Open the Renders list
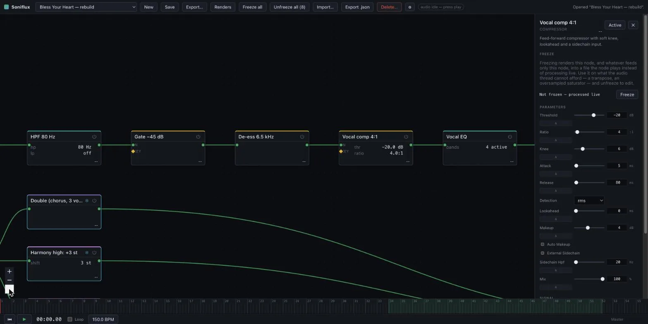Image resolution: width=648 pixels, height=324 pixels. coord(223,7)
